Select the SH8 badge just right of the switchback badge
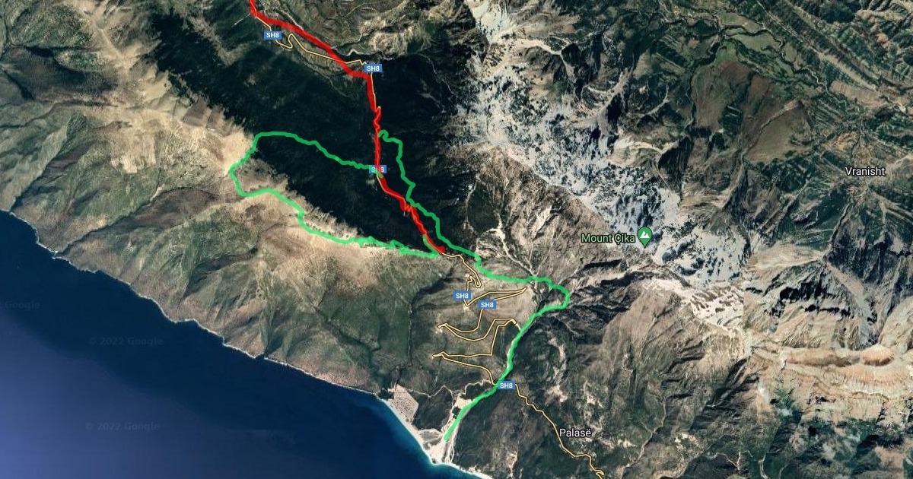 click(x=487, y=305)
